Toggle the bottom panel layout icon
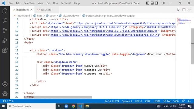 point(152,3)
